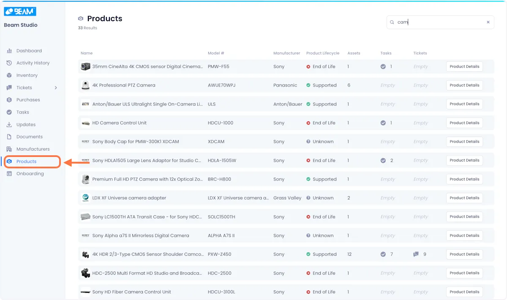Click the Updates download icon
The width and height of the screenshot is (507, 300).
click(x=9, y=124)
